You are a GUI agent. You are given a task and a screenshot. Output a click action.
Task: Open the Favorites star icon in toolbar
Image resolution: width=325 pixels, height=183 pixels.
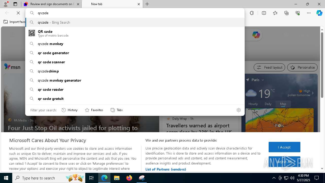click(x=275, y=13)
